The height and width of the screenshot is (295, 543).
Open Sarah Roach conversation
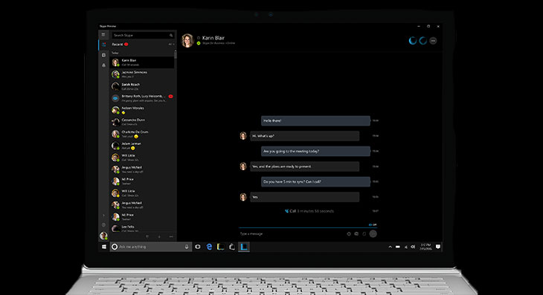142,86
